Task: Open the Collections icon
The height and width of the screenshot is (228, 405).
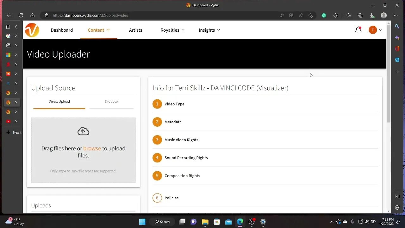Action: click(360, 15)
